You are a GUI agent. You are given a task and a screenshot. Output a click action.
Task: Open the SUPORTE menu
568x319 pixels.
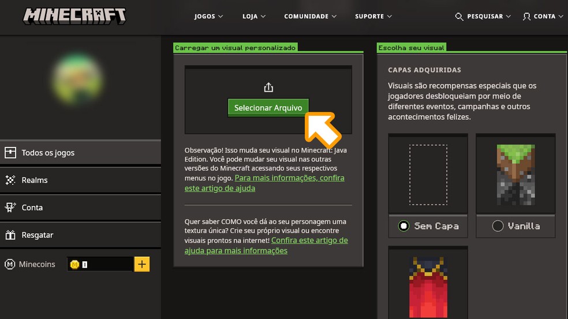click(369, 16)
